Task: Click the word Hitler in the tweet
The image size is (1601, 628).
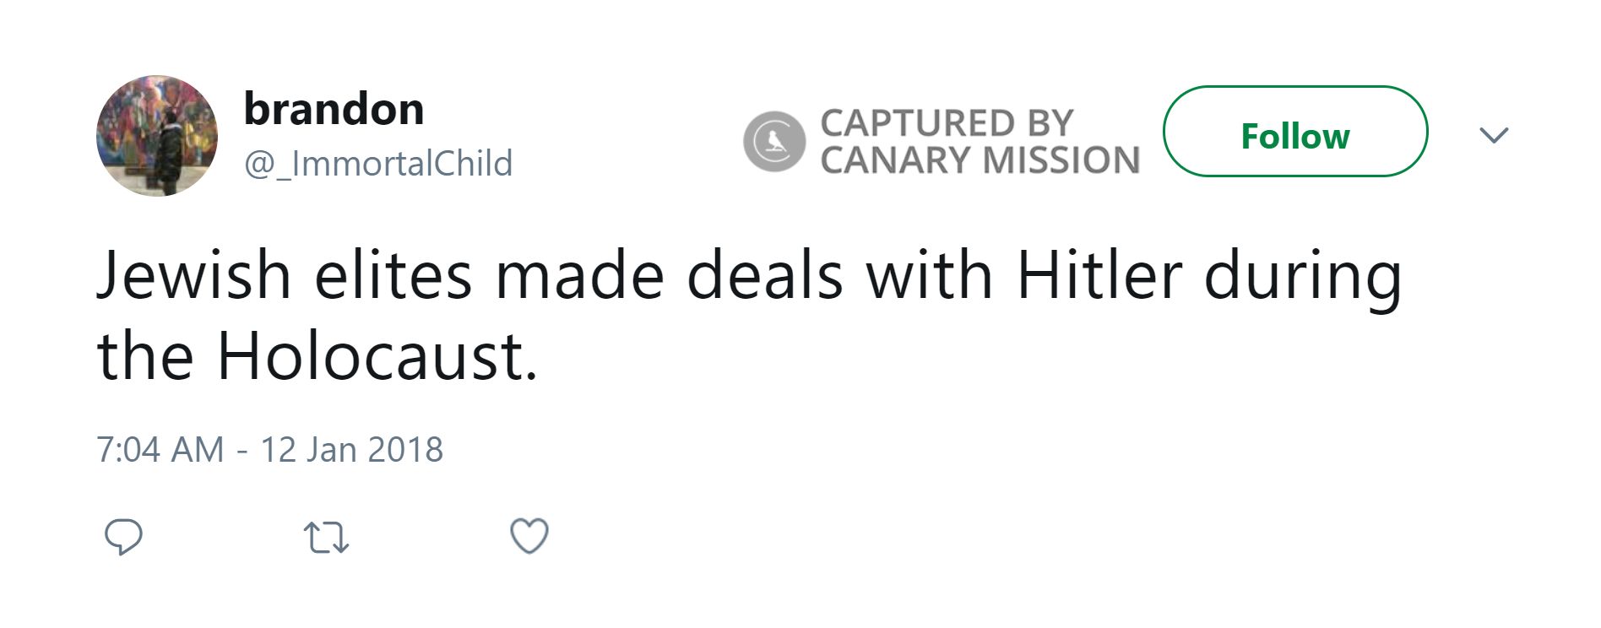Action: pyautogui.click(x=1099, y=276)
